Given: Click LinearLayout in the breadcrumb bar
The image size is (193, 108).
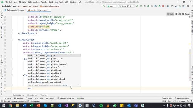Looking at the screenshot, I should 32,95.
